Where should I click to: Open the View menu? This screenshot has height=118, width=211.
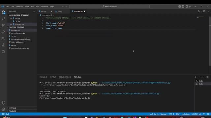coord(27,7)
